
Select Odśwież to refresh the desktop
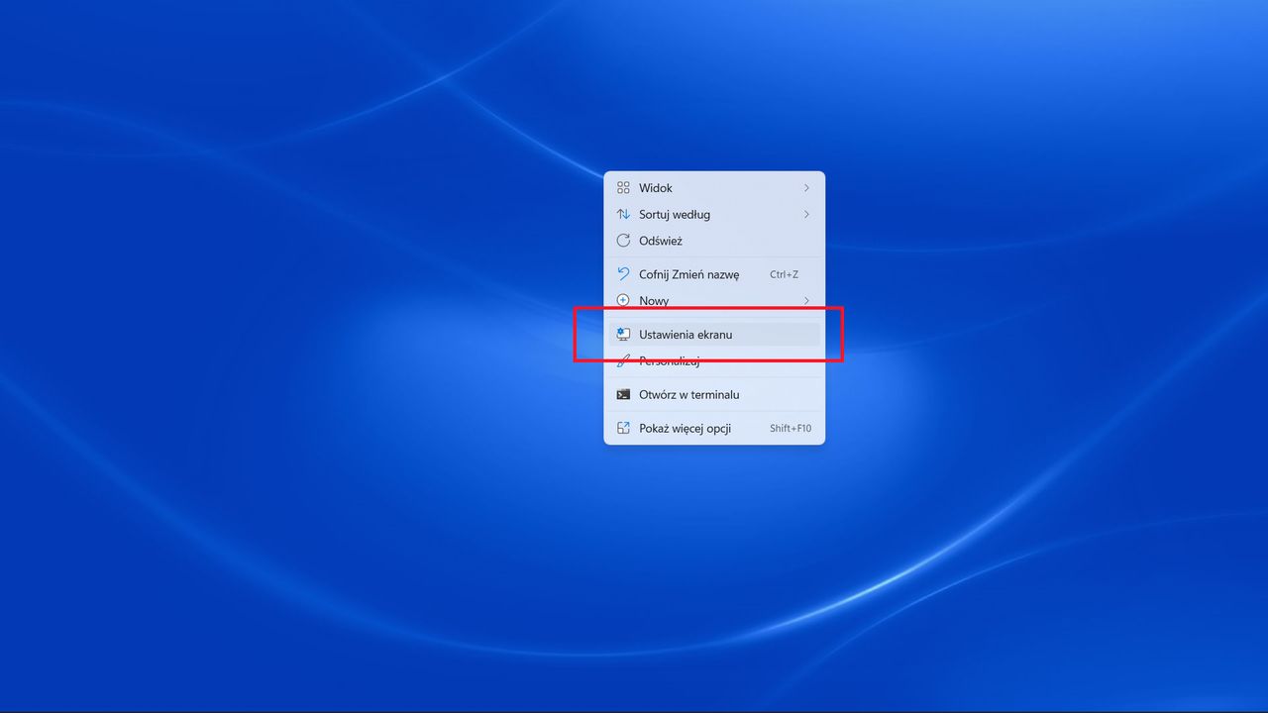pyautogui.click(x=662, y=241)
